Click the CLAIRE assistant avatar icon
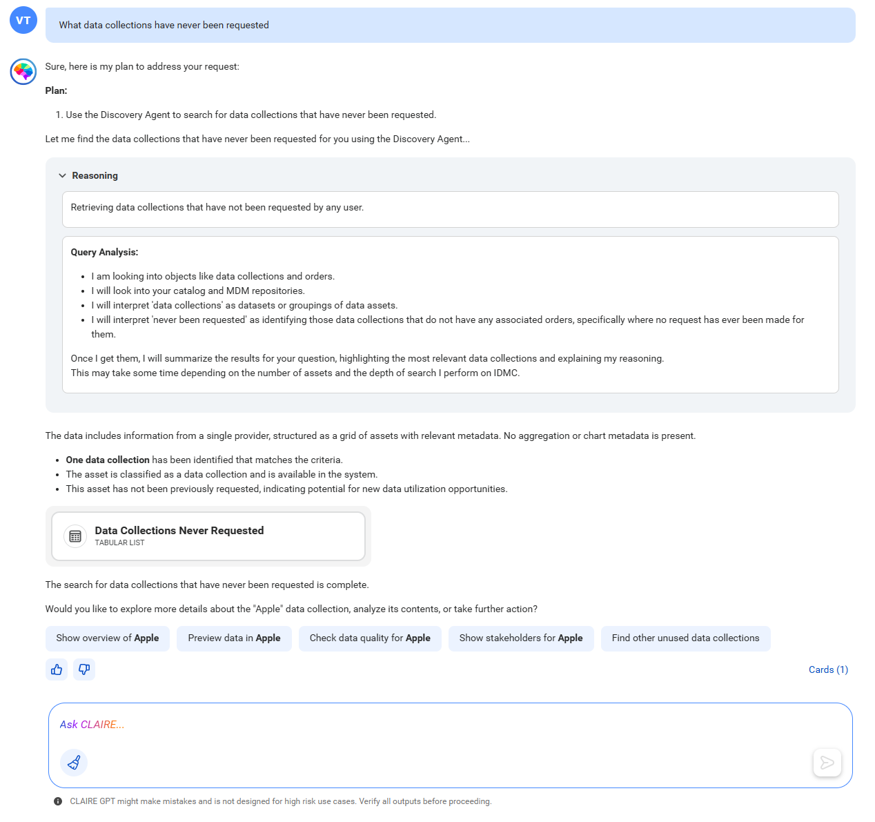This screenshot has height=822, width=875. click(23, 72)
